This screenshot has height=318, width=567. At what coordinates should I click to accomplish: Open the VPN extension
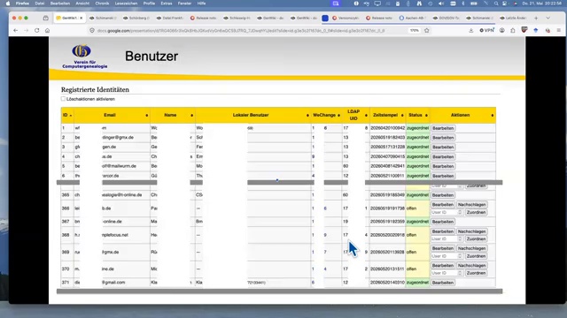pyautogui.click(x=486, y=31)
